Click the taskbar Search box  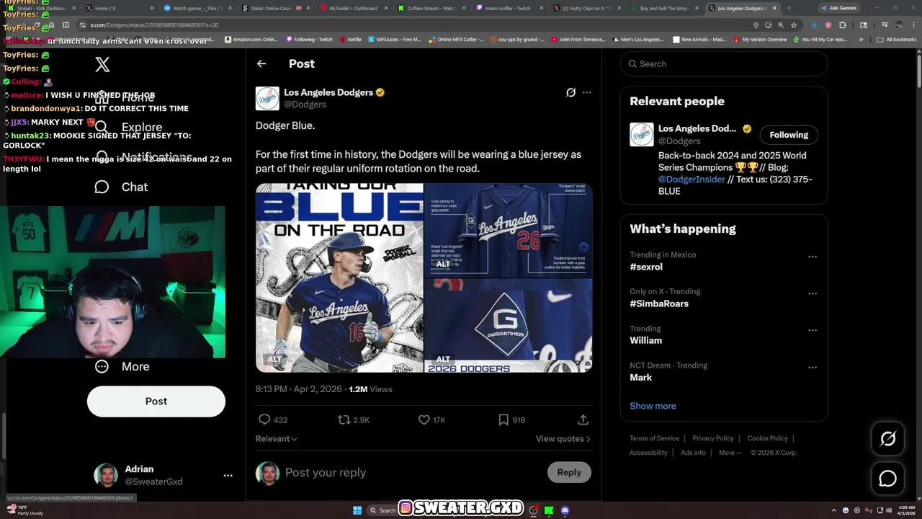[383, 510]
